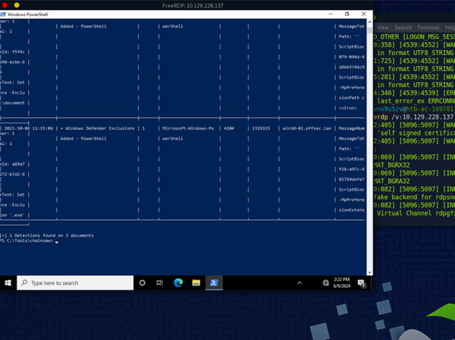Show hidden tray icons chevron

pyautogui.click(x=299, y=283)
